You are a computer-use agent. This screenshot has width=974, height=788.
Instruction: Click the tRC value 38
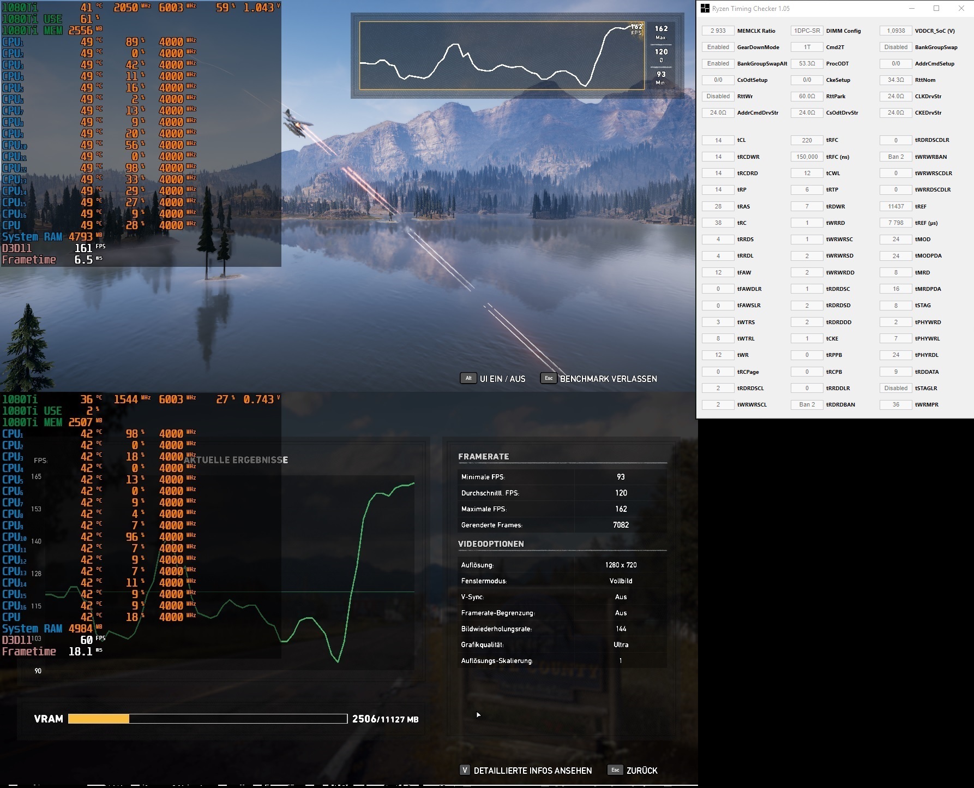point(718,223)
